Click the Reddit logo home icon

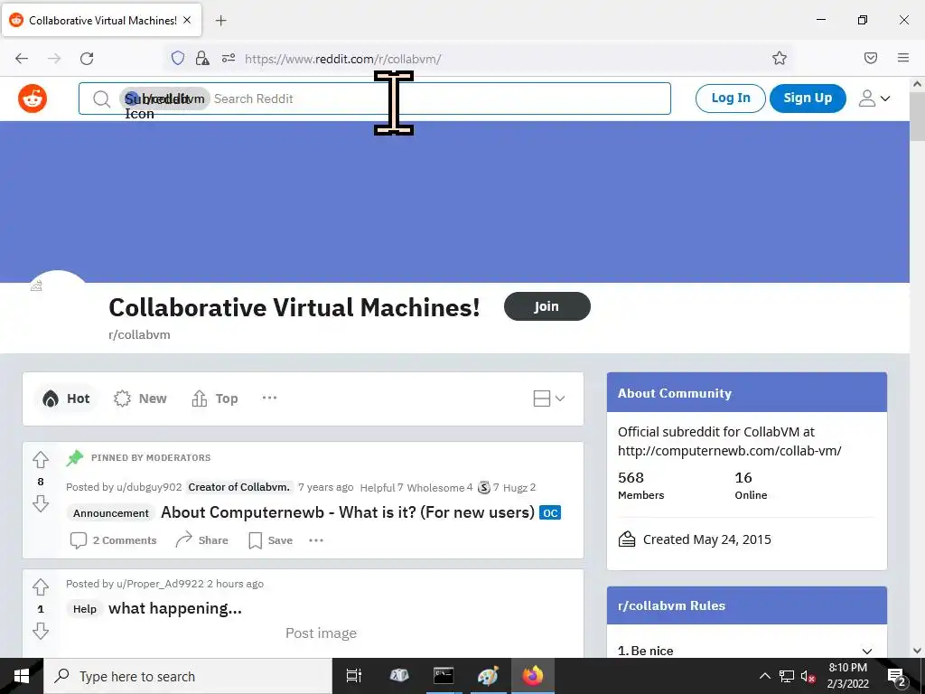tap(33, 98)
